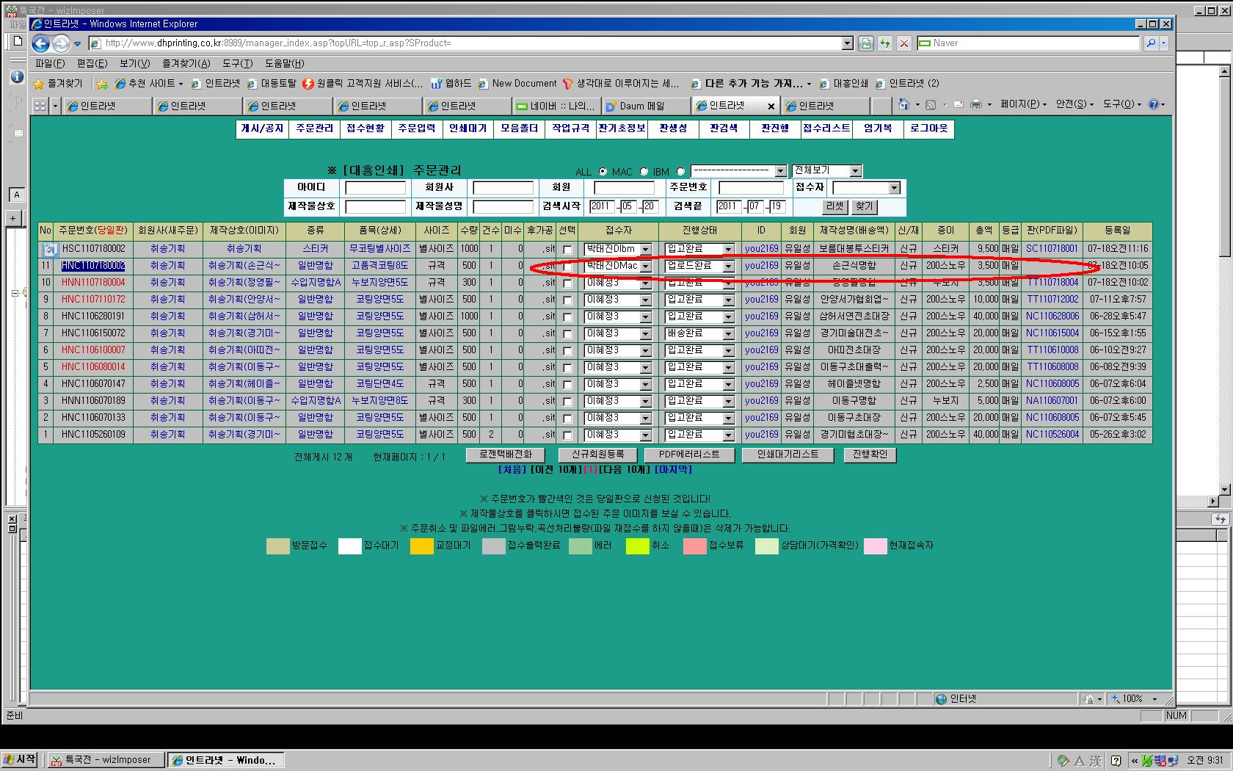1233x771 pixels.
Task: Click the 즐겨찾기 favorites star button
Action: pyautogui.click(x=59, y=84)
